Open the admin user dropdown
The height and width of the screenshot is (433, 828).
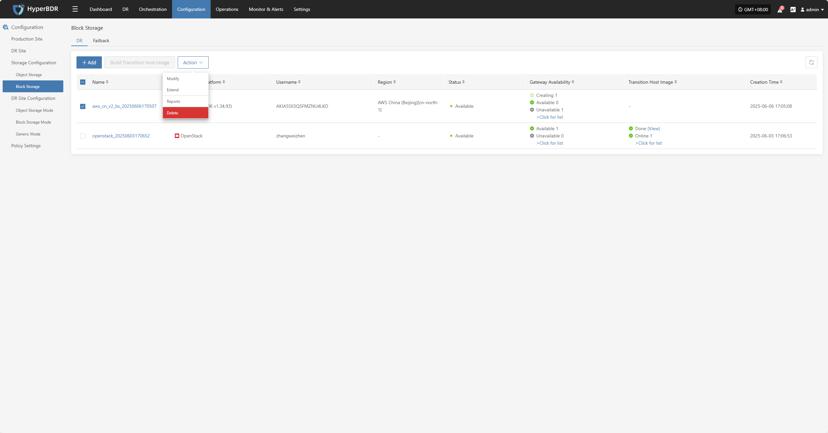click(812, 10)
